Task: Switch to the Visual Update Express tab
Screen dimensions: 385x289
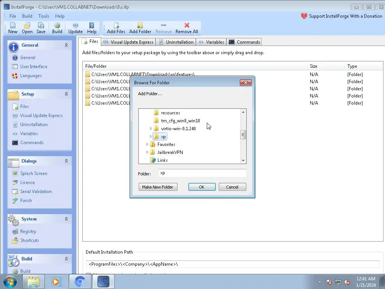Action: [x=129, y=42]
